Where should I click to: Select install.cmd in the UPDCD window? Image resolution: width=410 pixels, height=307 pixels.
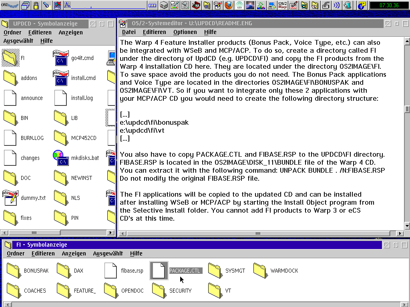[61, 78]
